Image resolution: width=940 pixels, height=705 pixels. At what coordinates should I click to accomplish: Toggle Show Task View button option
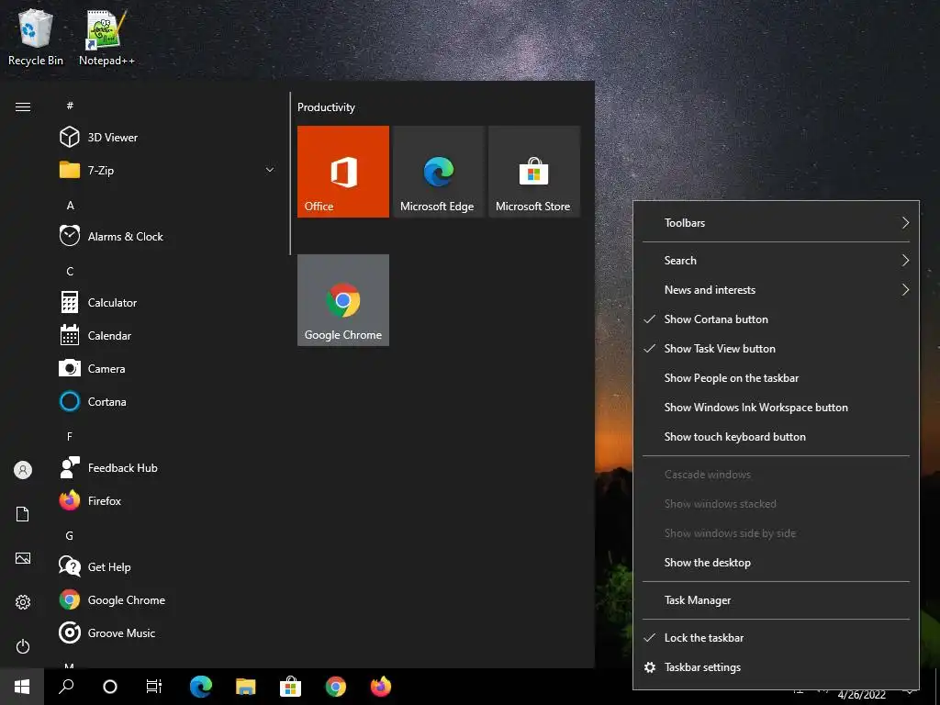pyautogui.click(x=776, y=348)
